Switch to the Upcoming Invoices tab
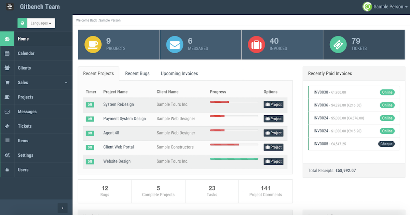 pyautogui.click(x=179, y=73)
